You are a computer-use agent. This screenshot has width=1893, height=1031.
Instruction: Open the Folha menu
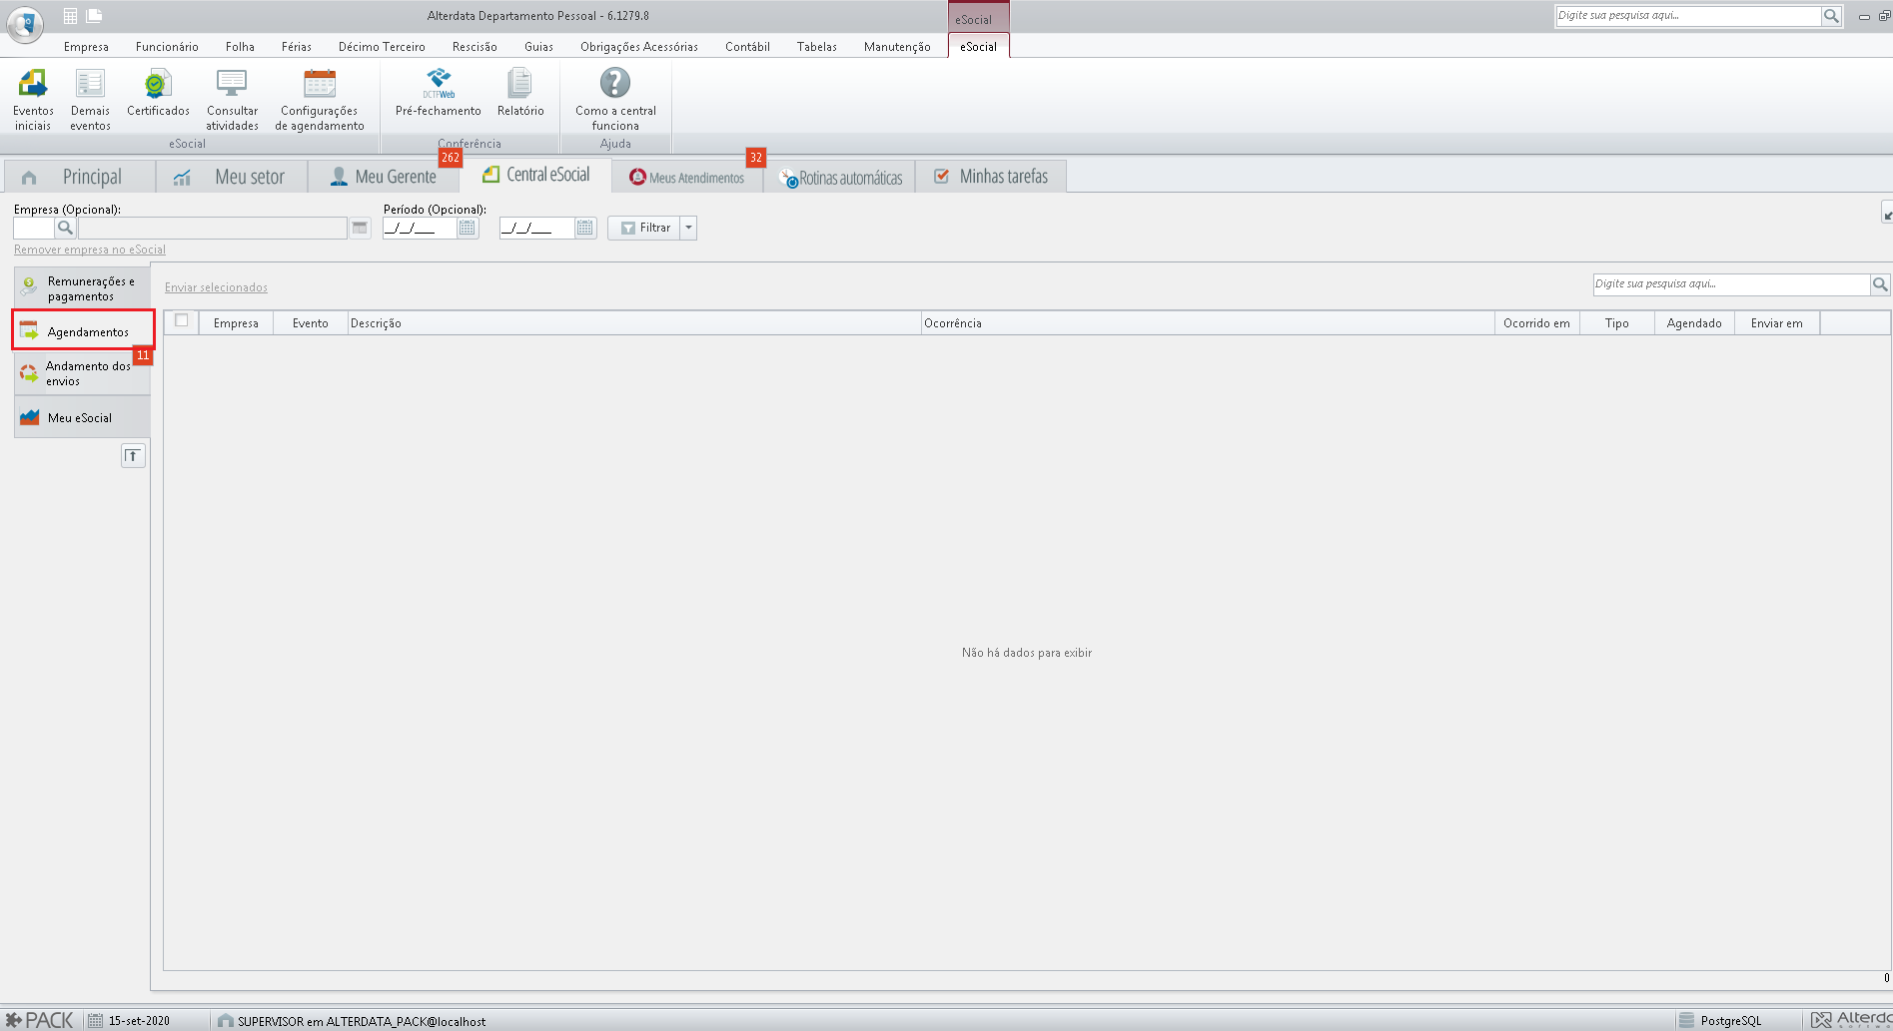coord(240,47)
